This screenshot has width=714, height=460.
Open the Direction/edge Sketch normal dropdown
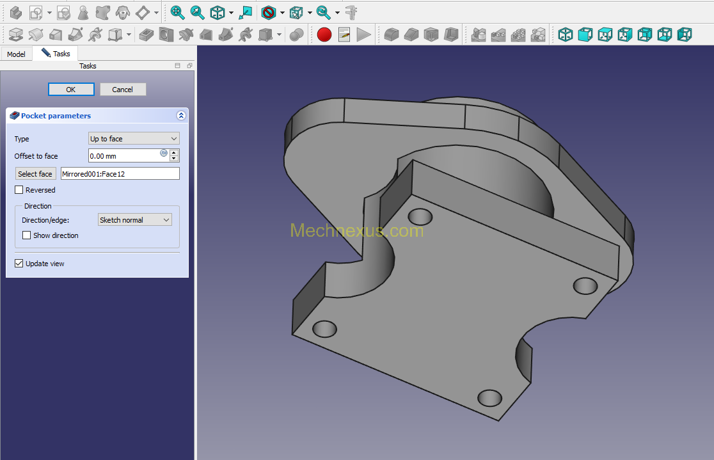(x=135, y=220)
